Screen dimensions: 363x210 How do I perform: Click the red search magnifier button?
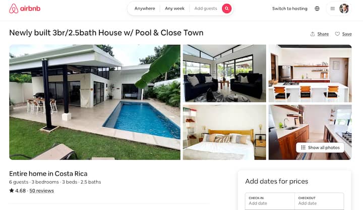tap(227, 9)
